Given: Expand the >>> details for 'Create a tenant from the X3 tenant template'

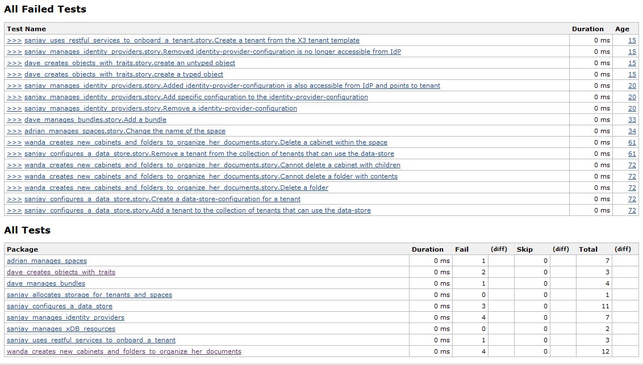Looking at the screenshot, I should pyautogui.click(x=14, y=40).
